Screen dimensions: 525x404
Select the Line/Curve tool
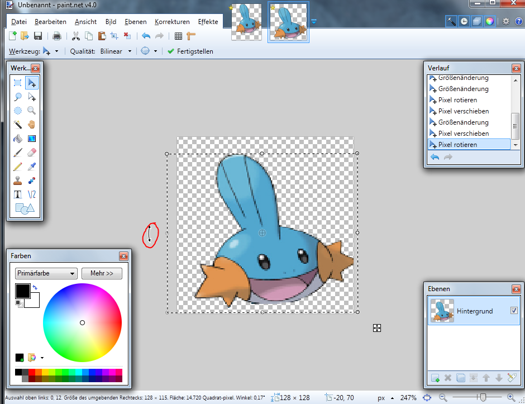click(x=32, y=194)
